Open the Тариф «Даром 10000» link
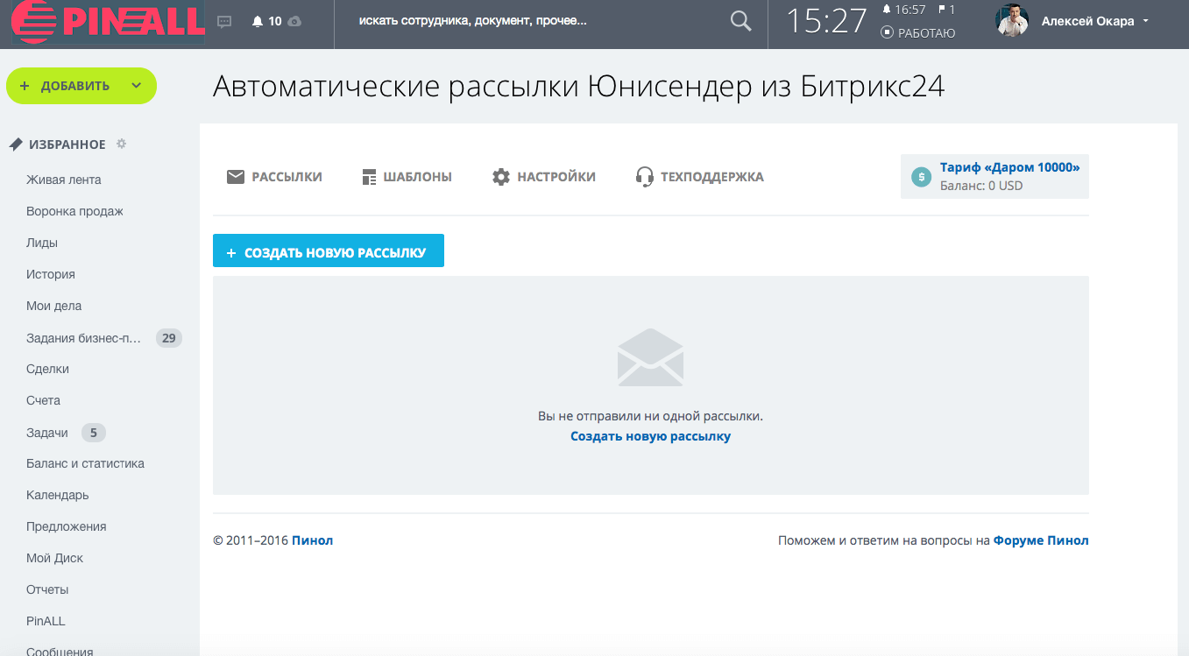Viewport: 1189px width, 656px height. click(1009, 167)
